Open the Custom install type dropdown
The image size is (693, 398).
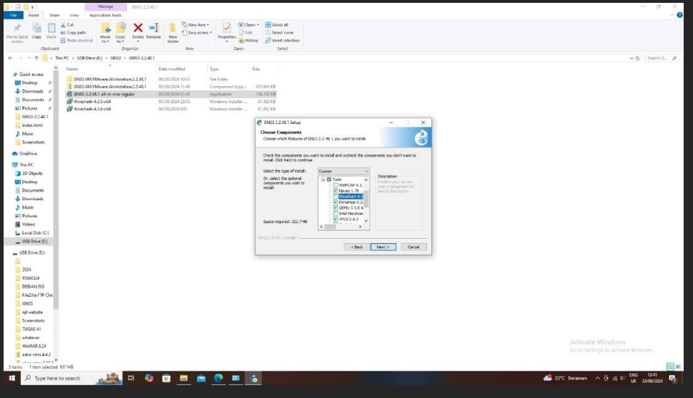pyautogui.click(x=344, y=171)
